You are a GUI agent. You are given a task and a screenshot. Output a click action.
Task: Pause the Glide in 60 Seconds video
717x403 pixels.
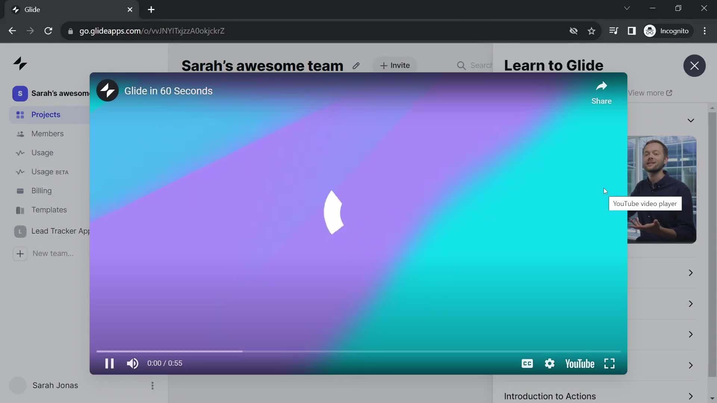108,363
